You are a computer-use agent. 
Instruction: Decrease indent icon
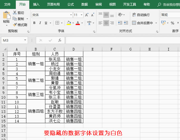coord(120,23)
